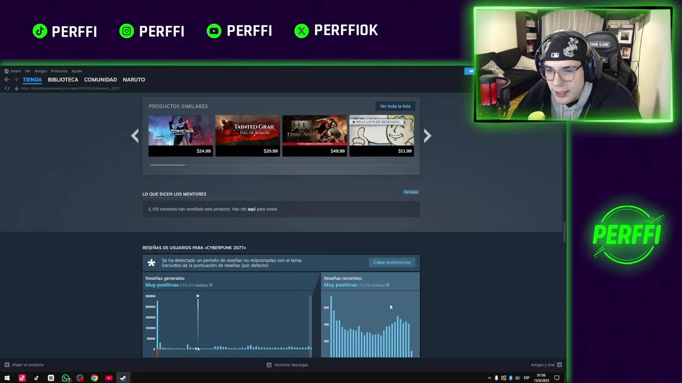Open 'Muy positivas' general reviews summary

[162, 285]
